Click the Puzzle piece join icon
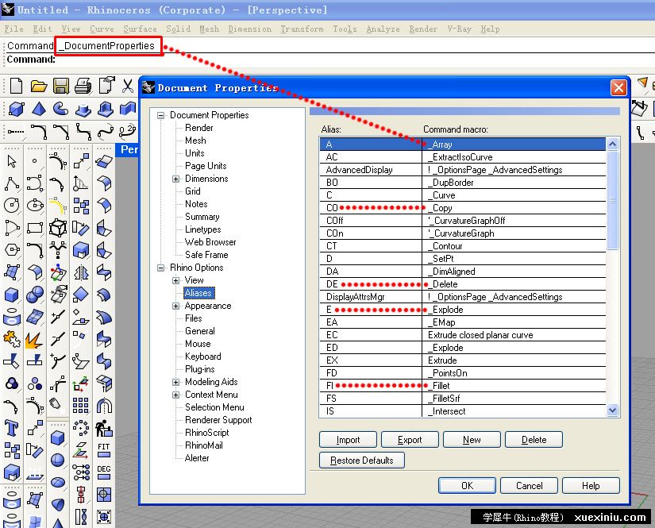The image size is (655, 528). pyautogui.click(x=12, y=339)
